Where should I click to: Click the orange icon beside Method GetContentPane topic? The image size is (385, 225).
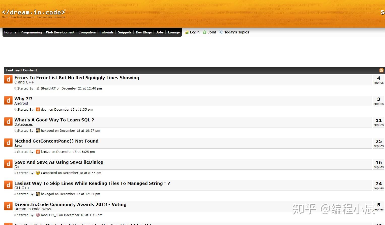(x=8, y=143)
